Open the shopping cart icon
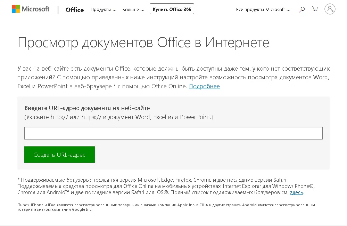 point(315,9)
